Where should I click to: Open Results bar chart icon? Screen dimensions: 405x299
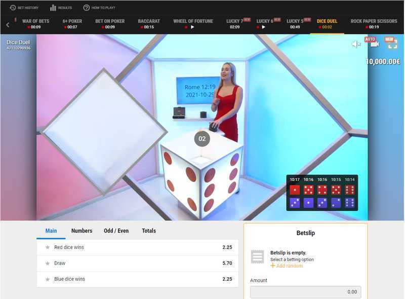click(53, 8)
